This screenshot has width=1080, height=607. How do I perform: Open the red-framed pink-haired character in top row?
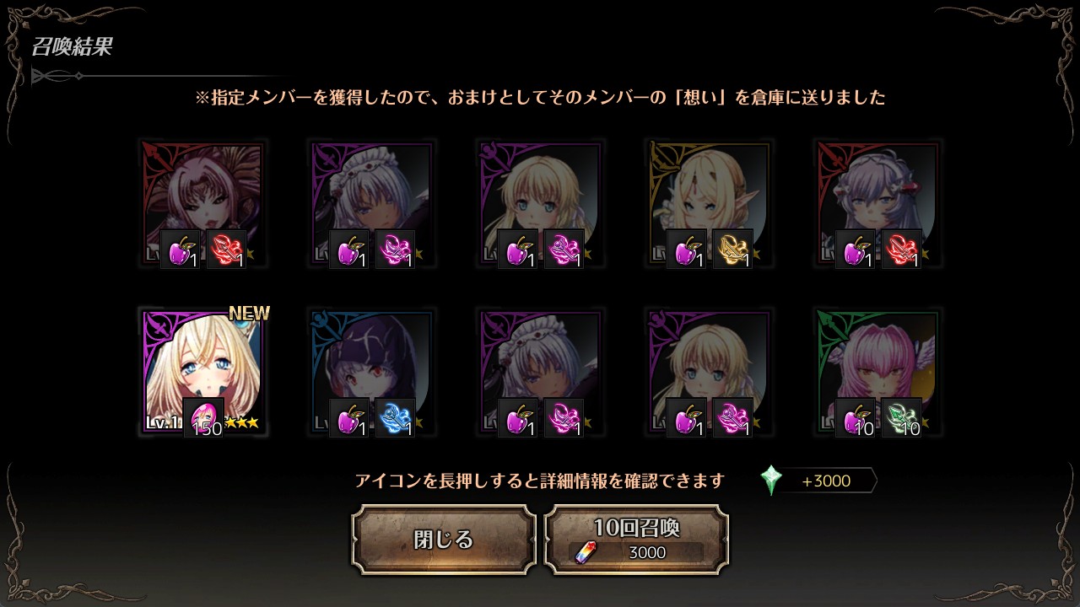pos(203,203)
